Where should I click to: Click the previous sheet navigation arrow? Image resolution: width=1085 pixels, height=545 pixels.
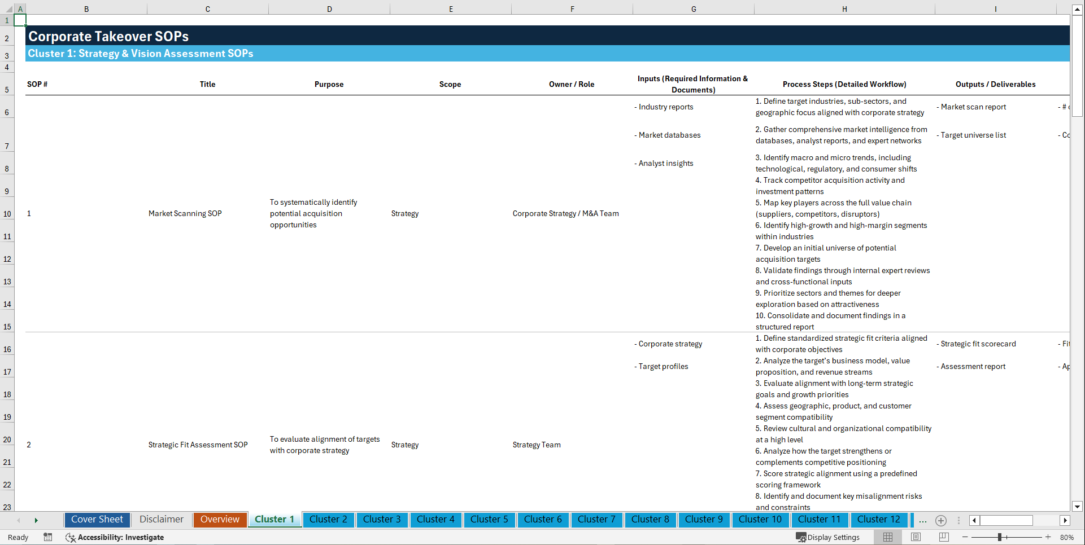point(19,520)
